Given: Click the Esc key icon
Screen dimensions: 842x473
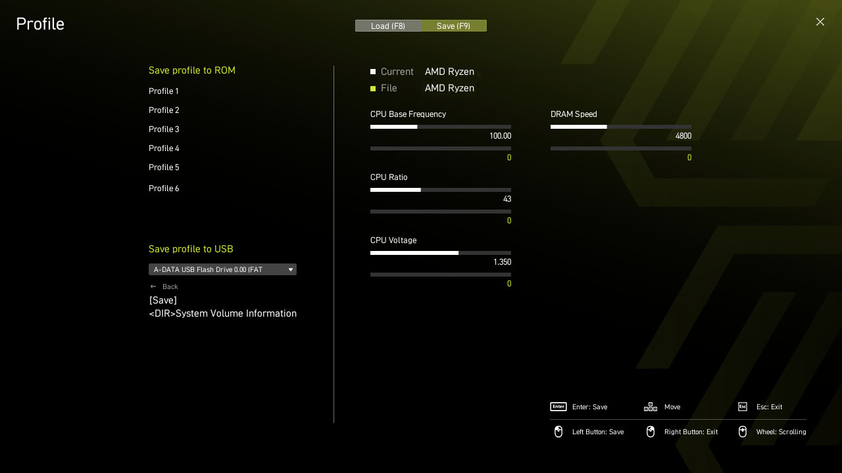Looking at the screenshot, I should tap(742, 407).
